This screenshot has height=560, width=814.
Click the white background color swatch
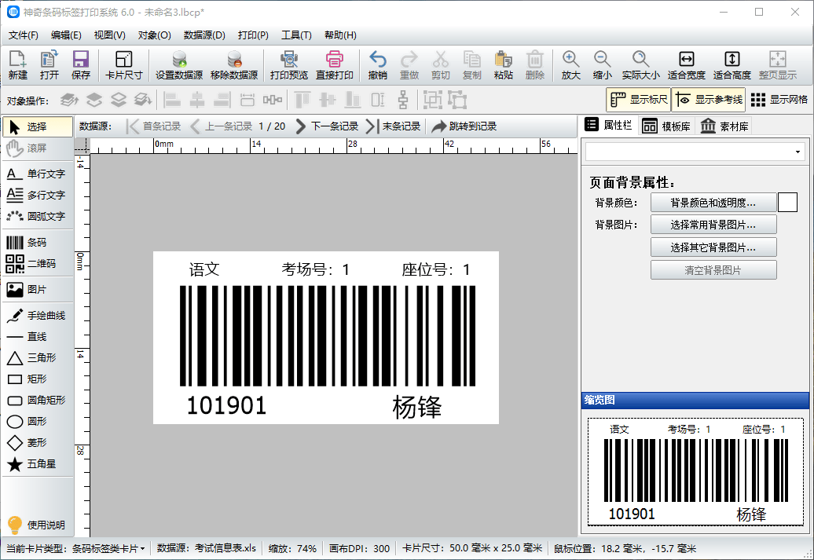(787, 202)
